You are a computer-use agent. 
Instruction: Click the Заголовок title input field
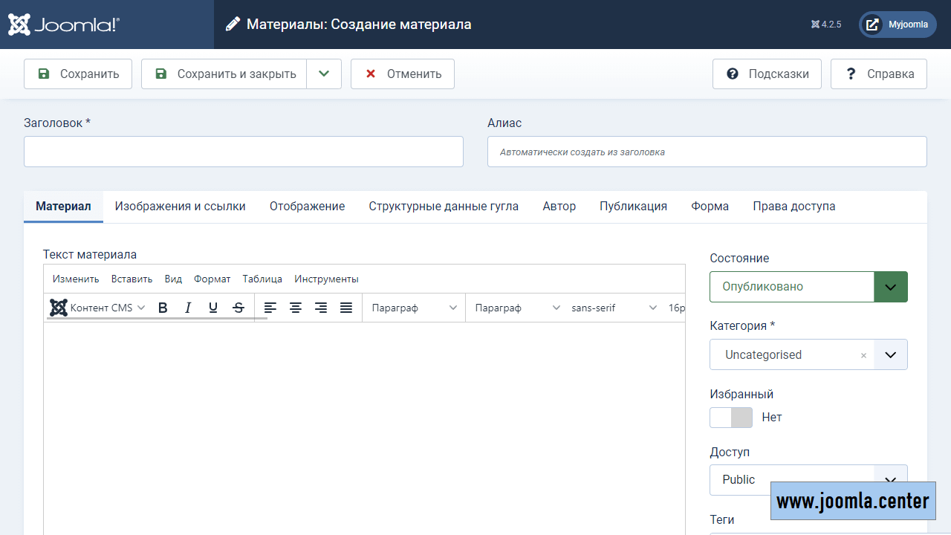(x=244, y=152)
